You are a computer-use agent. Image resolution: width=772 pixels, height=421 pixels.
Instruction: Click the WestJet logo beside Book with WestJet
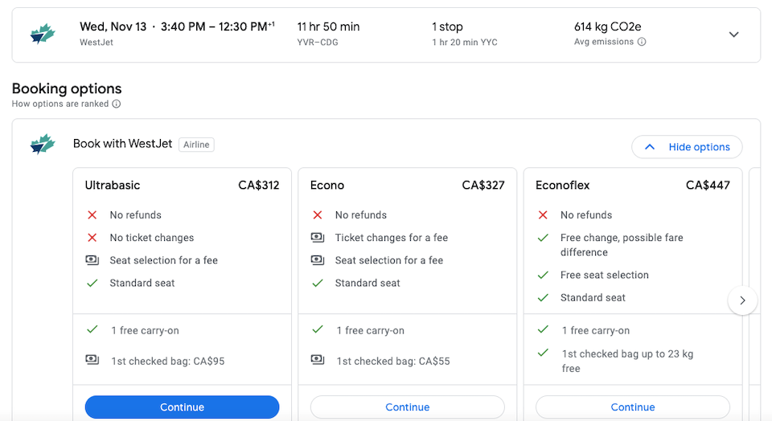[43, 144]
